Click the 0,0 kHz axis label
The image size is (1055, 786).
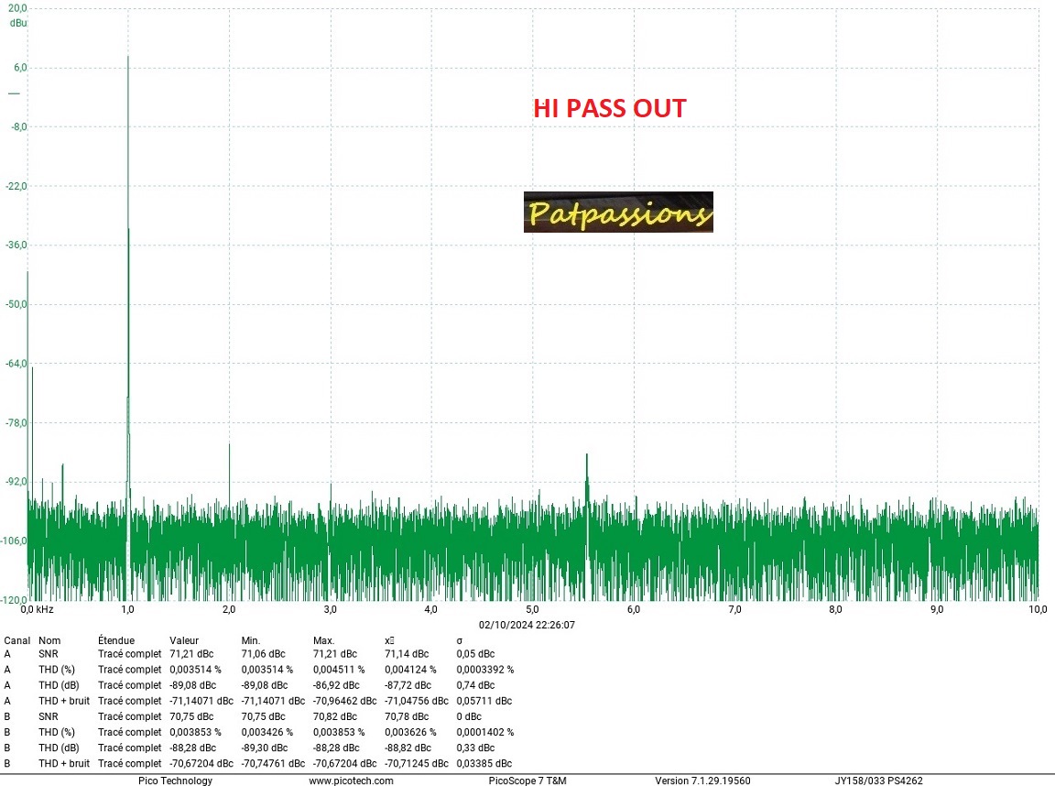pyautogui.click(x=38, y=609)
